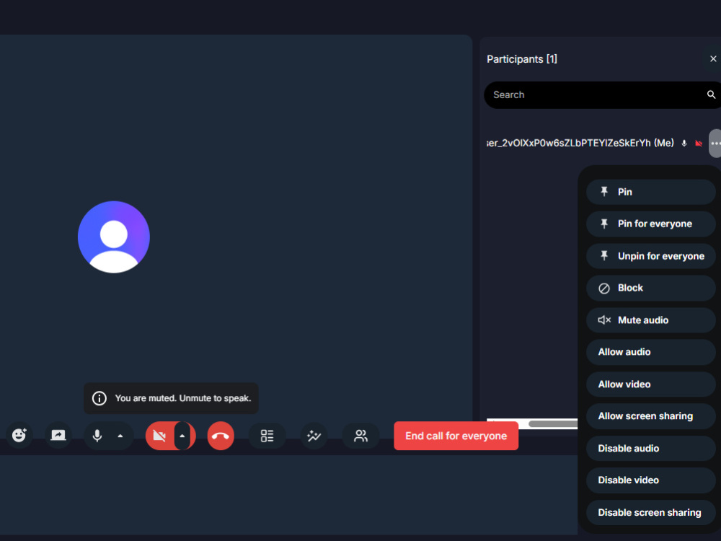
Task: Expand microphone device options arrow
Action: 120,436
